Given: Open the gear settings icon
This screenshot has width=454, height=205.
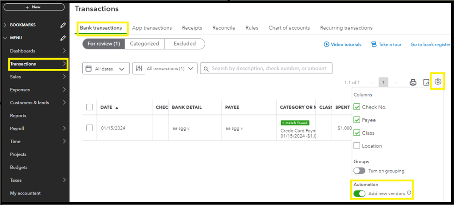Looking at the screenshot, I should point(438,82).
